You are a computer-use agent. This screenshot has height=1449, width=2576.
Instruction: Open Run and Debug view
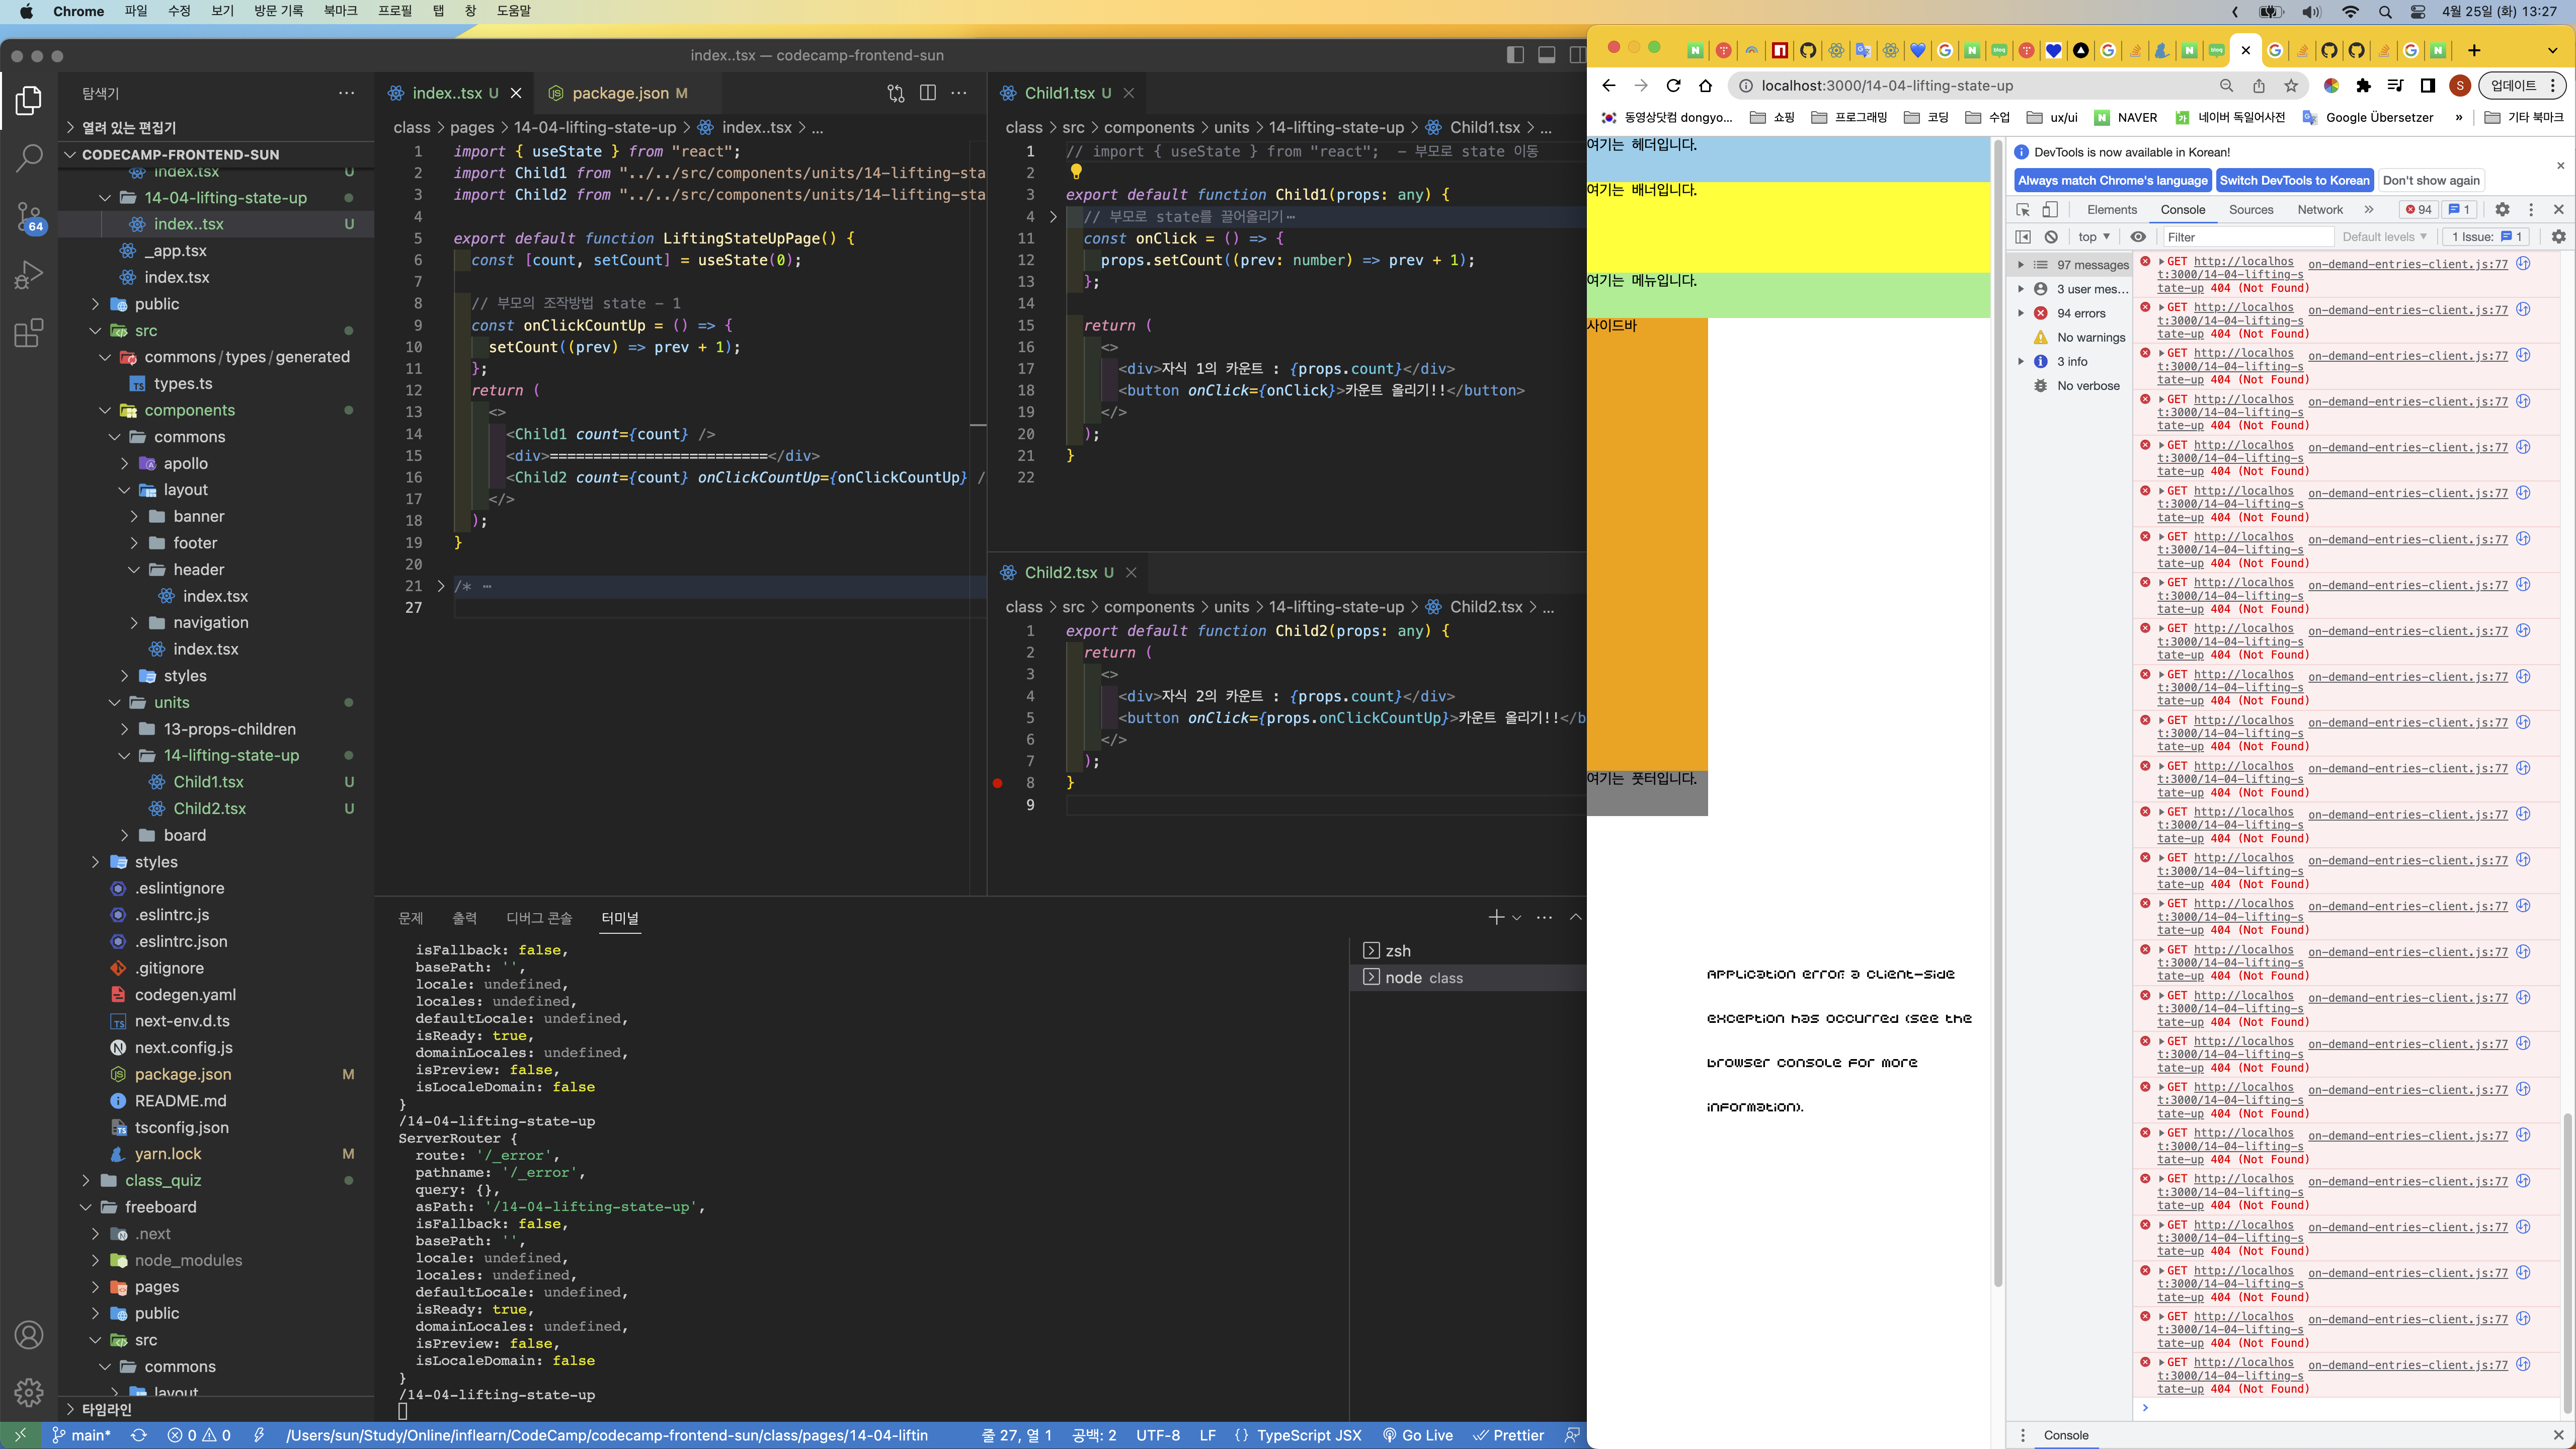click(29, 274)
